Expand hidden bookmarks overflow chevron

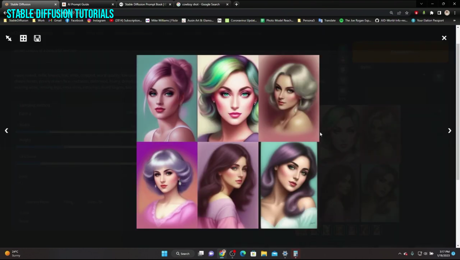coord(454,20)
